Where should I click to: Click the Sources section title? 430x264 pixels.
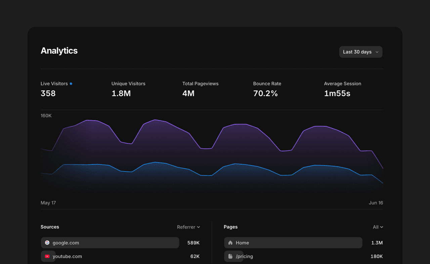[x=50, y=227]
